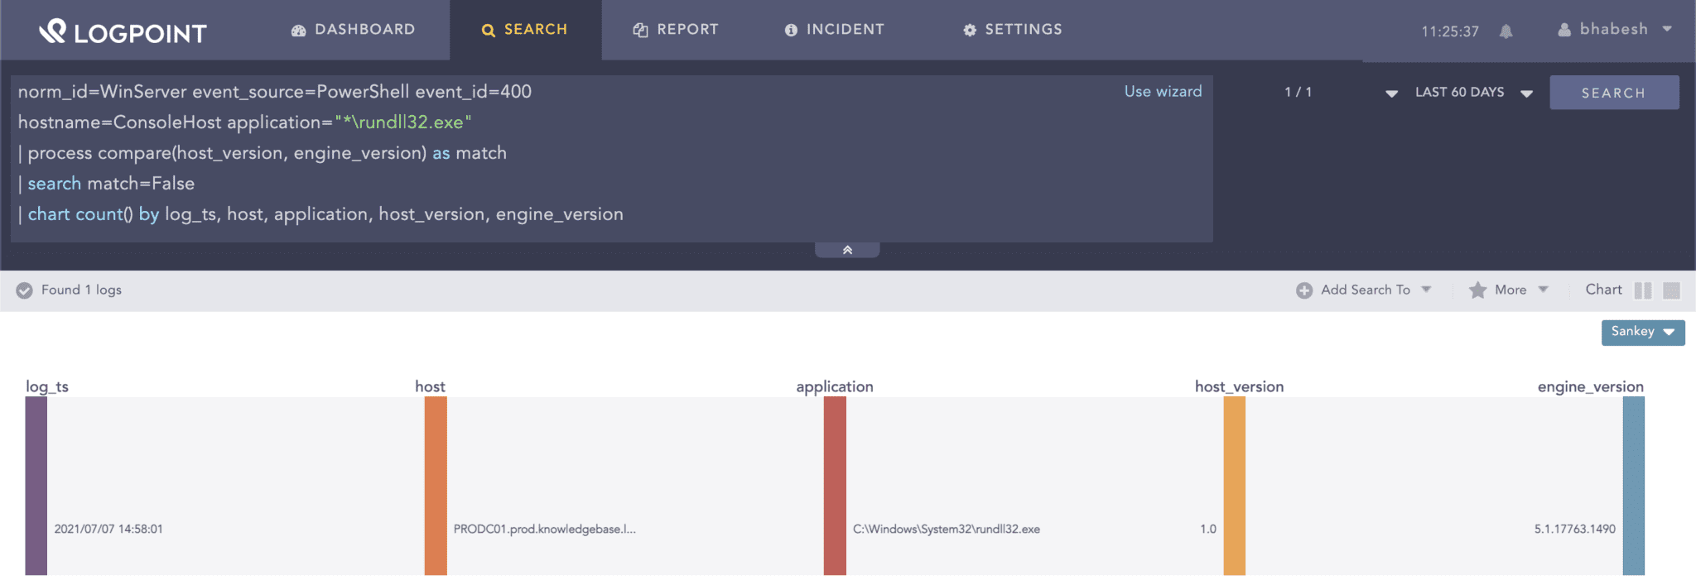The height and width of the screenshot is (580, 1696).
Task: Select the purple log_ts Sankey bar
Action: pos(36,486)
